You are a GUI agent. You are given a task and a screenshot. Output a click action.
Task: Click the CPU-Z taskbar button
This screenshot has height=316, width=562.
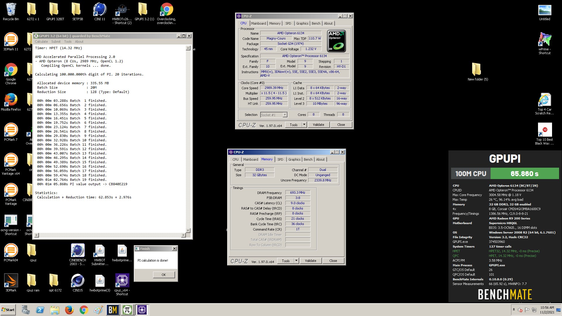(x=142, y=310)
